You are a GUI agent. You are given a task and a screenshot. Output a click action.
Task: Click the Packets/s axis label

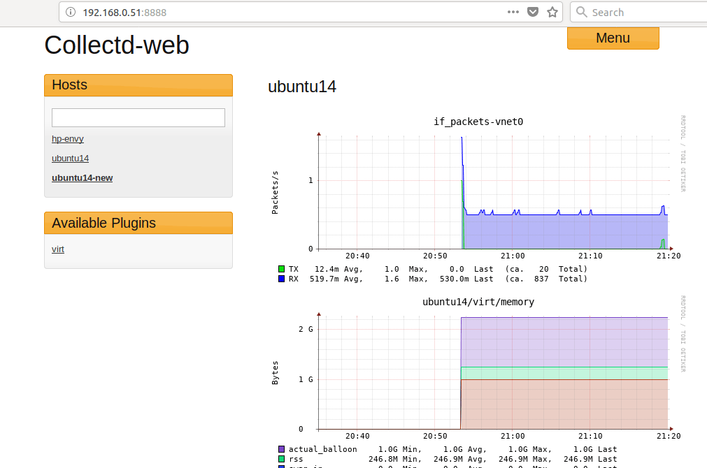pyautogui.click(x=275, y=192)
